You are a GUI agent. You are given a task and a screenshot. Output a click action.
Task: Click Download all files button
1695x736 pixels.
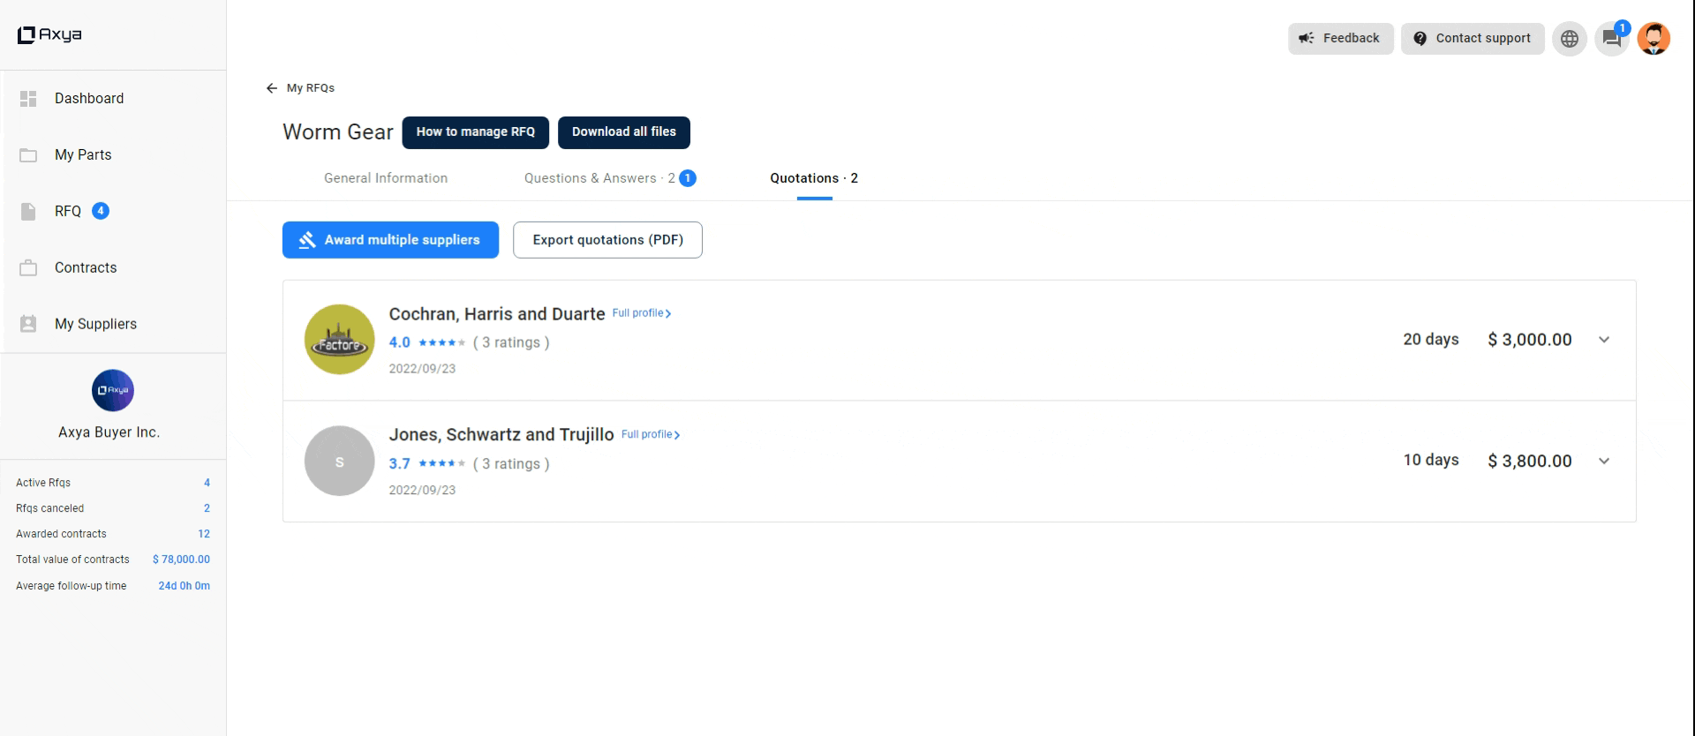(624, 132)
